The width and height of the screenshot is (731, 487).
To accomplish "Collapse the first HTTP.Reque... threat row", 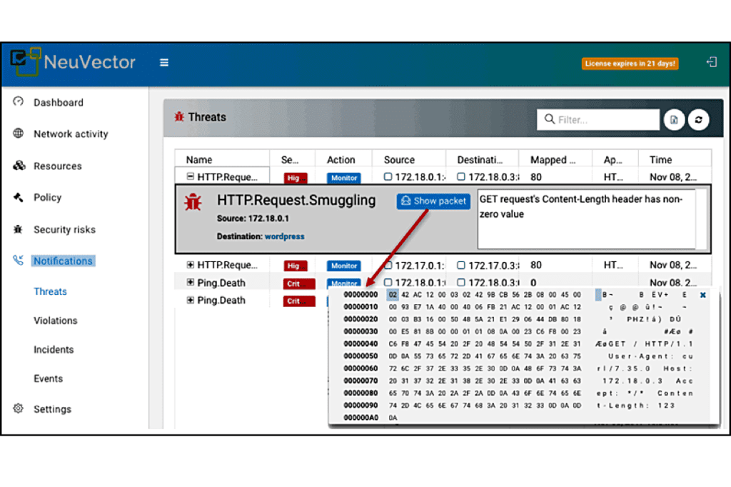I will (190, 176).
